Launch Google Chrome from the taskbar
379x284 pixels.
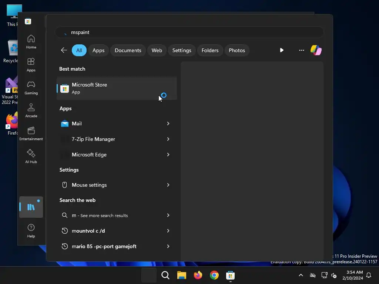(214, 275)
